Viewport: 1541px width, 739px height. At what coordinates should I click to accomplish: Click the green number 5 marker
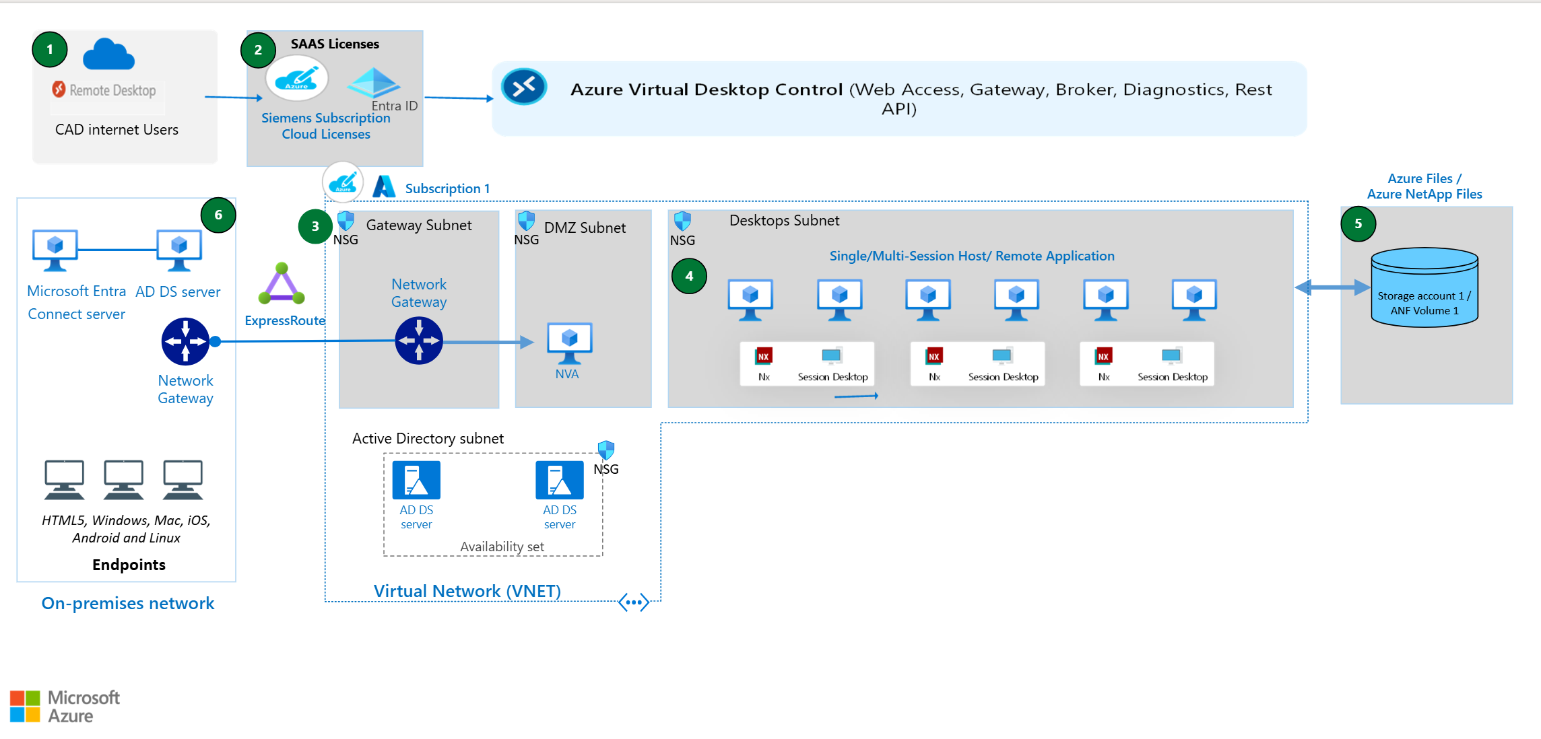(x=1358, y=223)
